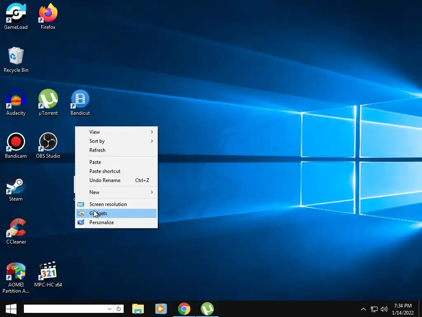This screenshot has width=422, height=317.
Task: Click the refresh button beside address bar
Action: (119, 309)
